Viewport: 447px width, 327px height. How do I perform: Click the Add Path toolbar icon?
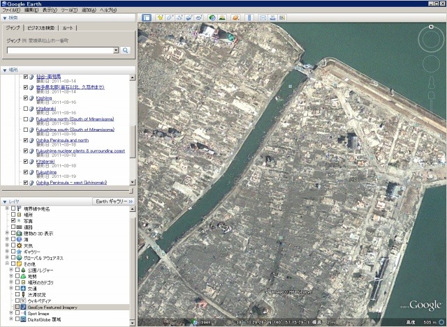pos(179,17)
